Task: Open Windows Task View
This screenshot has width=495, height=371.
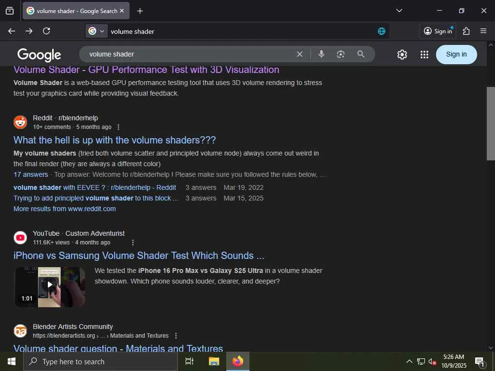Action: 189,361
